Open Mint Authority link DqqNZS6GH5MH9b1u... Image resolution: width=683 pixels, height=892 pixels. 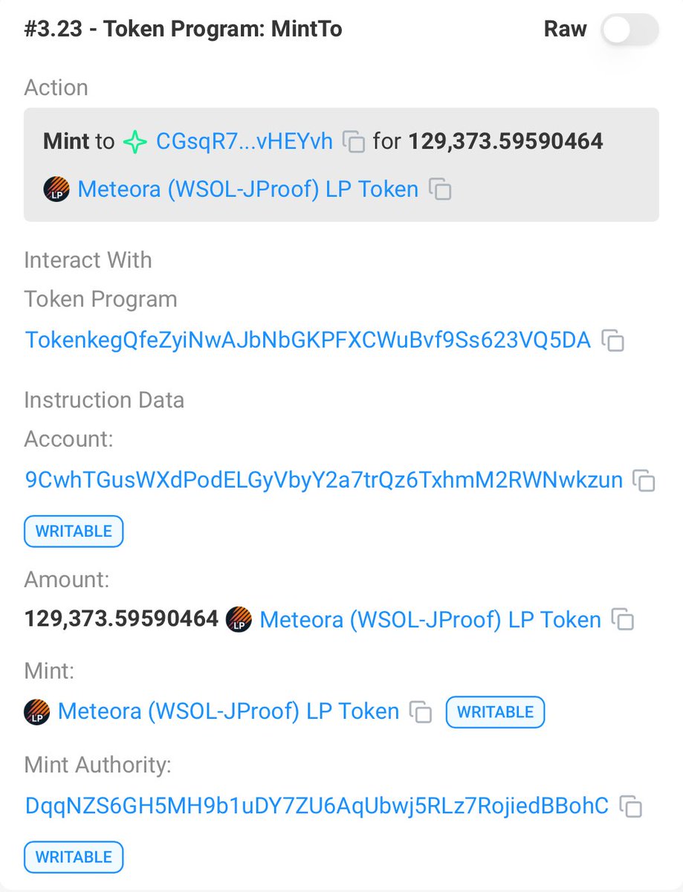317,806
